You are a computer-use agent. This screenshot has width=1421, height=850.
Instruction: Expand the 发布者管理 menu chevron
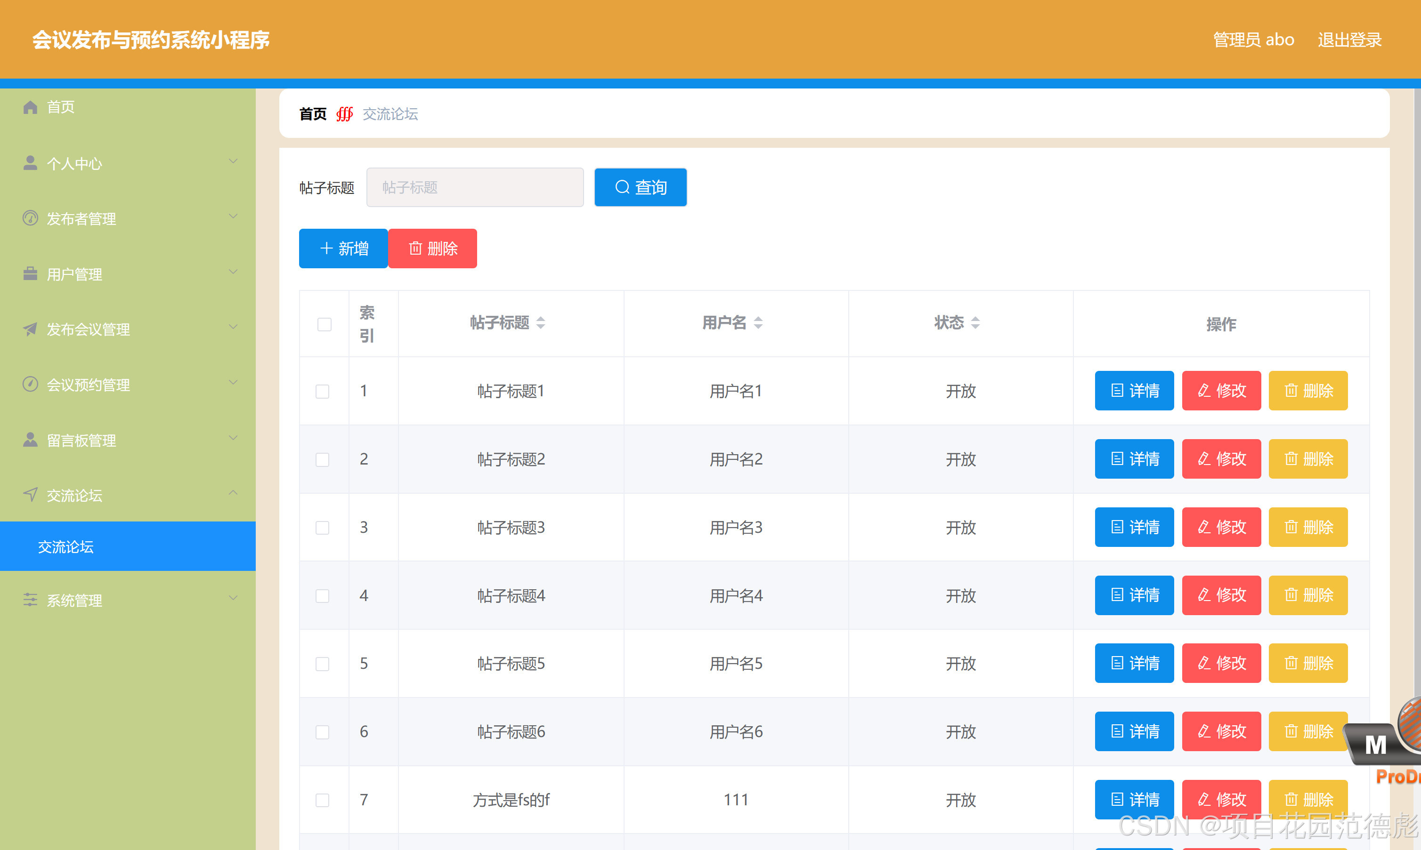pos(233,217)
